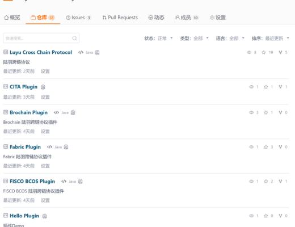Click the repo icon beside Brochain Plugin
295x227 pixels.
[6, 112]
